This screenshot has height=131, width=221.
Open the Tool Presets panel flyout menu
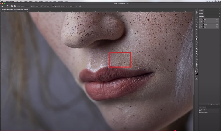pos(219,107)
